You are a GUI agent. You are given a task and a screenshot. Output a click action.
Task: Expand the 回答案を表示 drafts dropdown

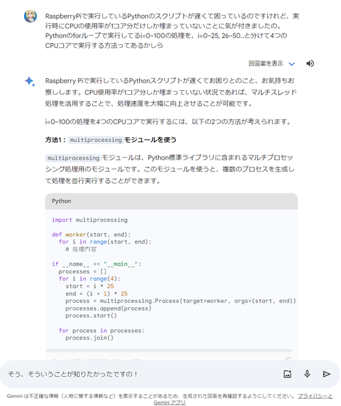click(x=271, y=63)
